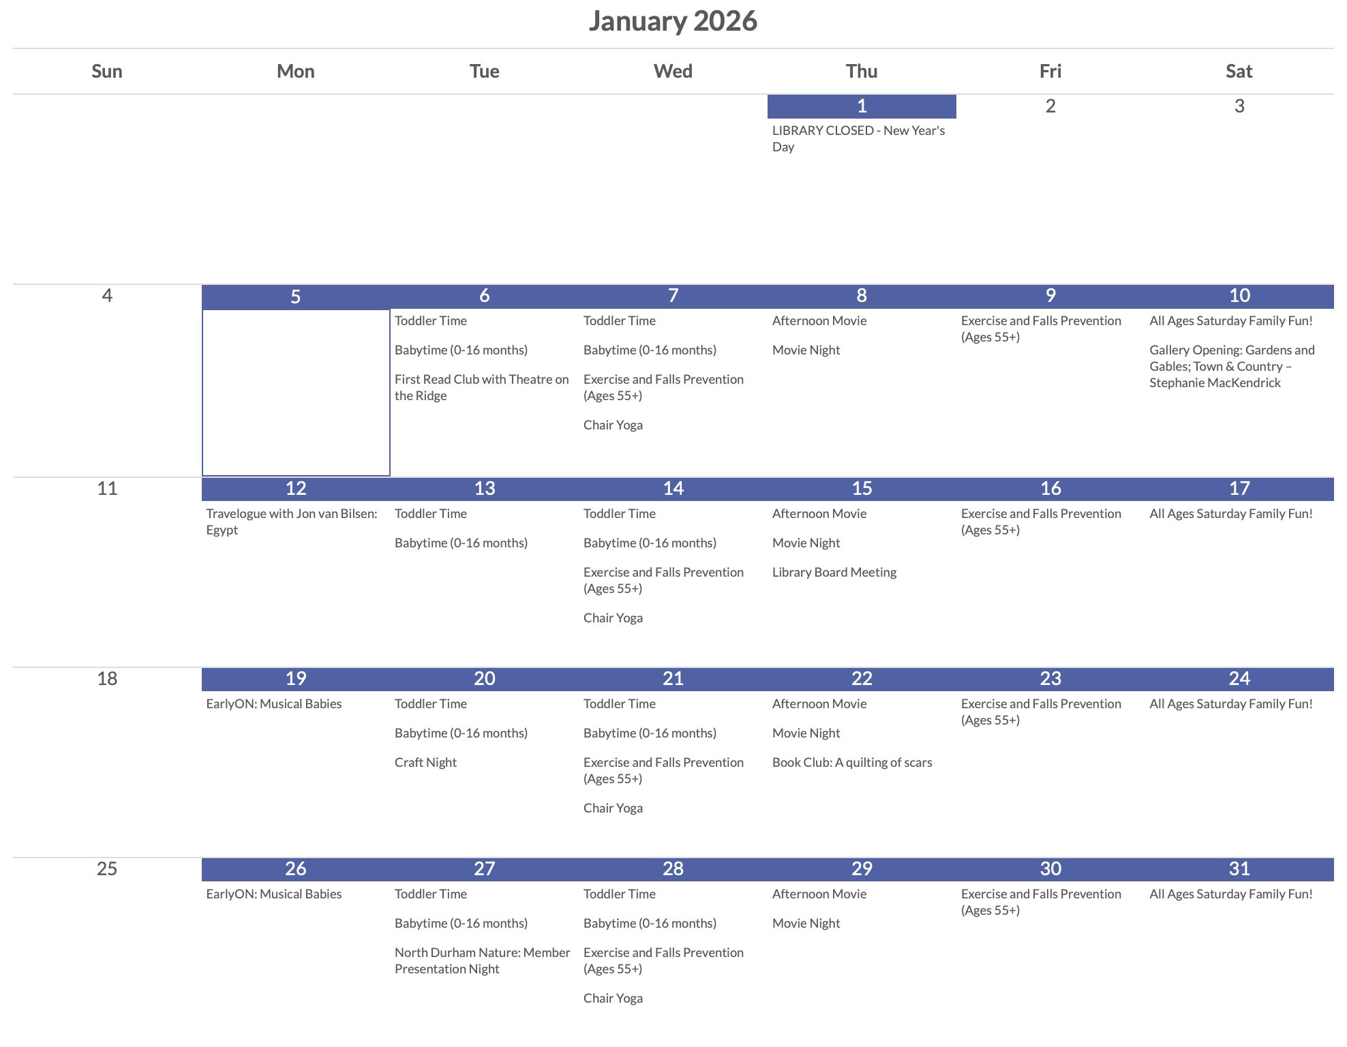Open the Library Board Meeting event
The image size is (1347, 1047).
pos(834,572)
